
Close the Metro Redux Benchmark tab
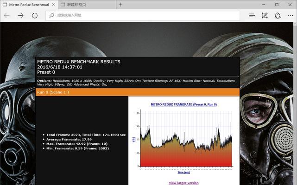pyautogui.click(x=54, y=5)
